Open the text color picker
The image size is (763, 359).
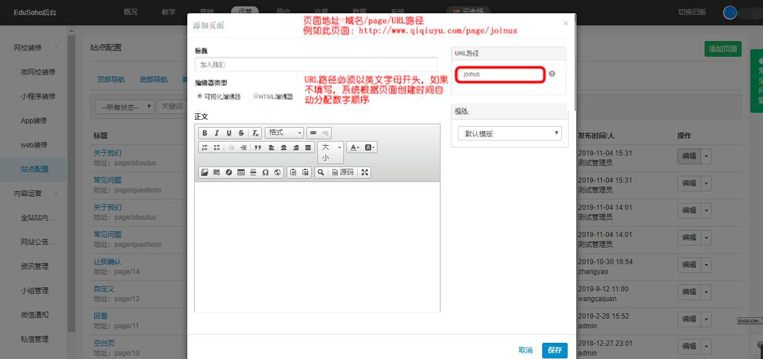355,147
